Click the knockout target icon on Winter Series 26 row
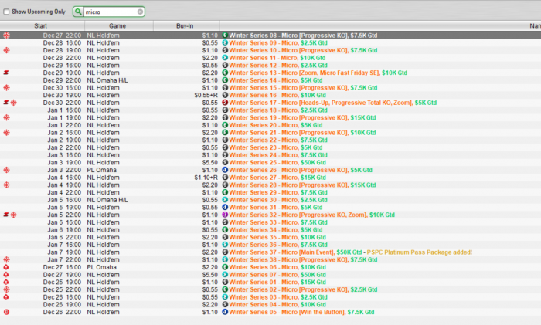 (x=6, y=170)
